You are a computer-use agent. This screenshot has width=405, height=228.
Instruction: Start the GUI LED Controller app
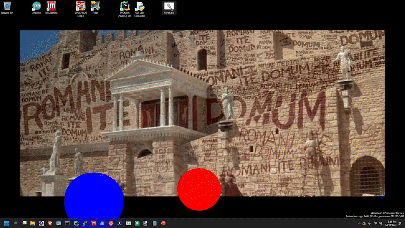pos(139,7)
